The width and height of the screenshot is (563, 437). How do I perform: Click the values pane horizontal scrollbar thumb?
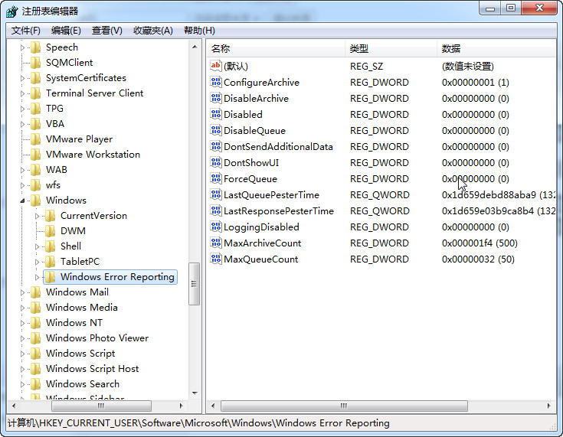point(344,406)
